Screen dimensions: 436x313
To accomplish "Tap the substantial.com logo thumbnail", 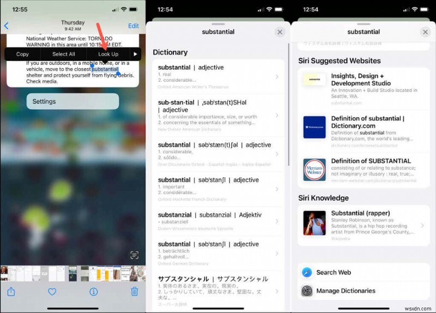I will pyautogui.click(x=314, y=79).
